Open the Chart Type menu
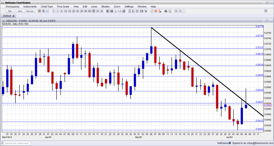Viewport: 274px width, 146px height. (47, 7)
